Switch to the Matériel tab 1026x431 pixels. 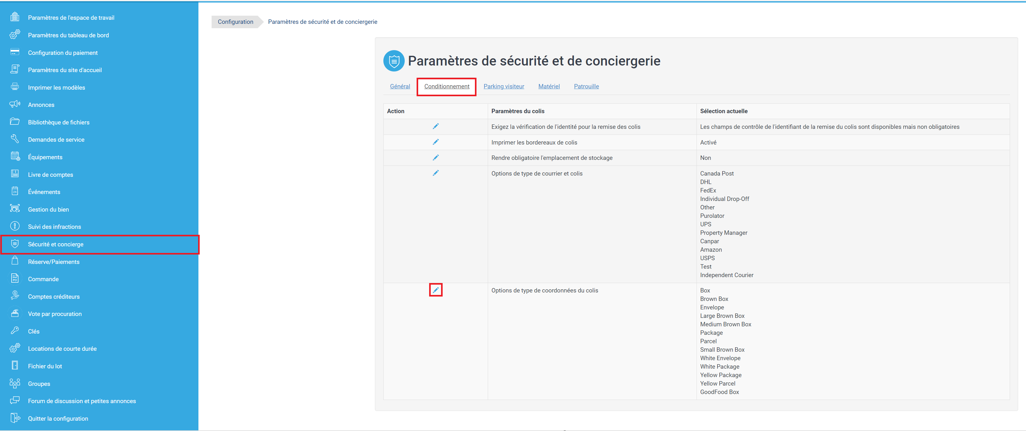coord(549,86)
